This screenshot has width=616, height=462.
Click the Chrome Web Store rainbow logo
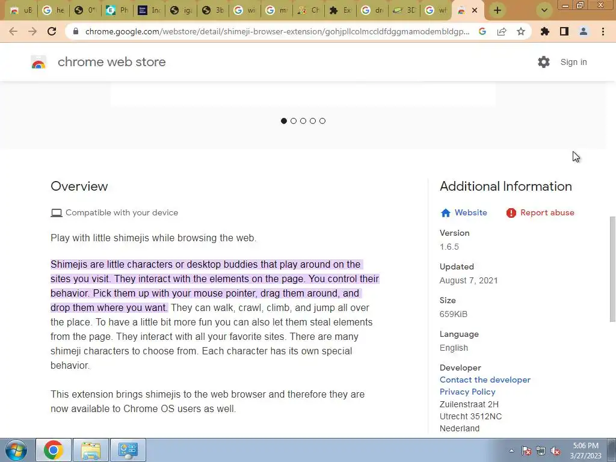click(38, 62)
